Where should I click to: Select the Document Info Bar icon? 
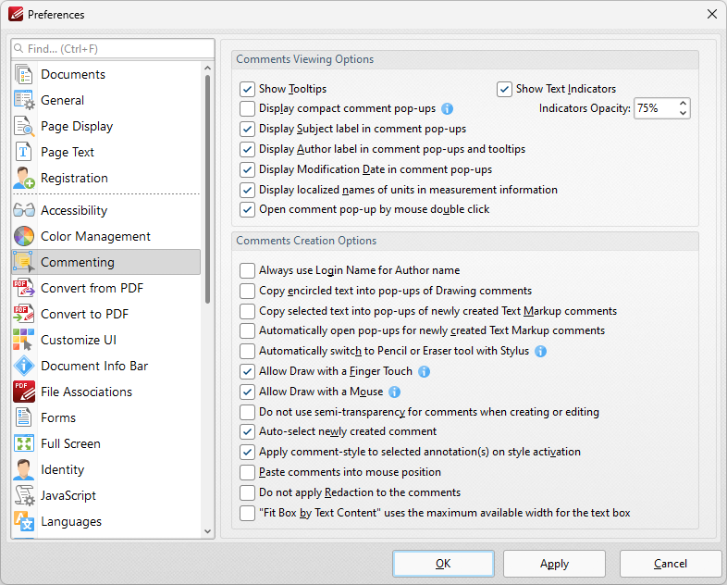coord(24,366)
